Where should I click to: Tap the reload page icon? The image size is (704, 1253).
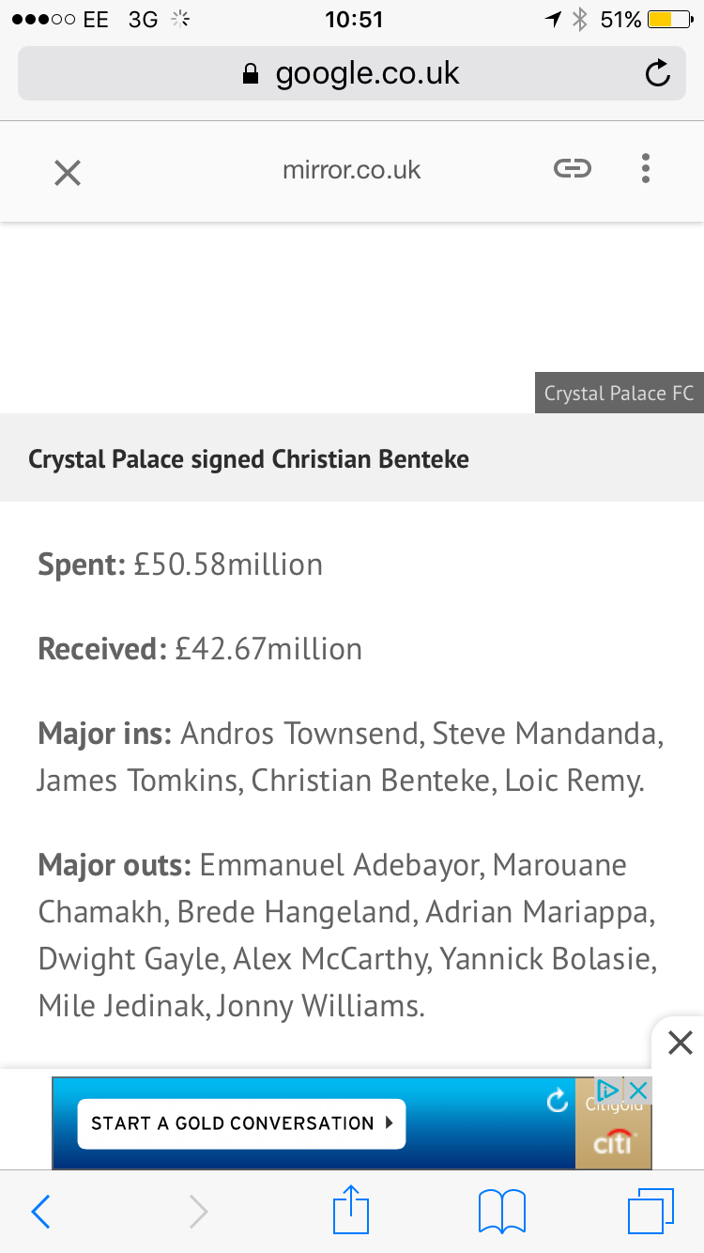pyautogui.click(x=658, y=73)
